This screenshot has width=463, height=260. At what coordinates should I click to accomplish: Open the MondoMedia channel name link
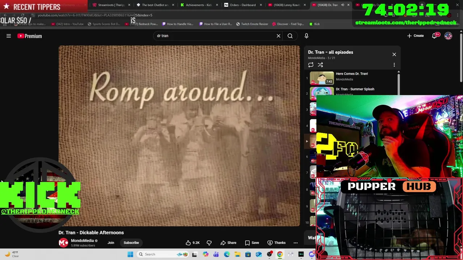click(82, 240)
